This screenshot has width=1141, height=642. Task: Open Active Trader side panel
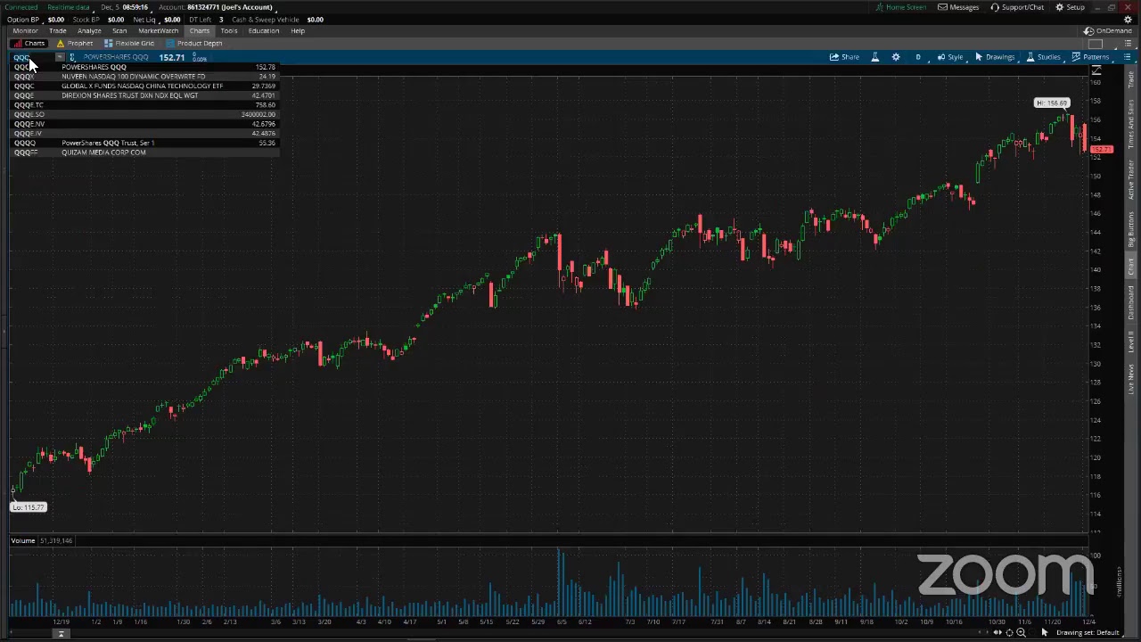(1132, 181)
